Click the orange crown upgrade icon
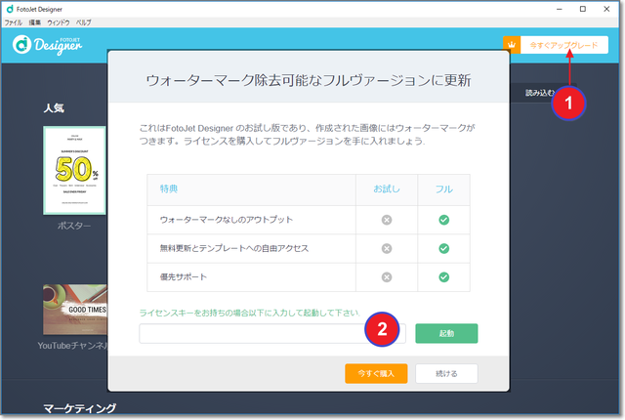The image size is (625, 420). [x=510, y=44]
